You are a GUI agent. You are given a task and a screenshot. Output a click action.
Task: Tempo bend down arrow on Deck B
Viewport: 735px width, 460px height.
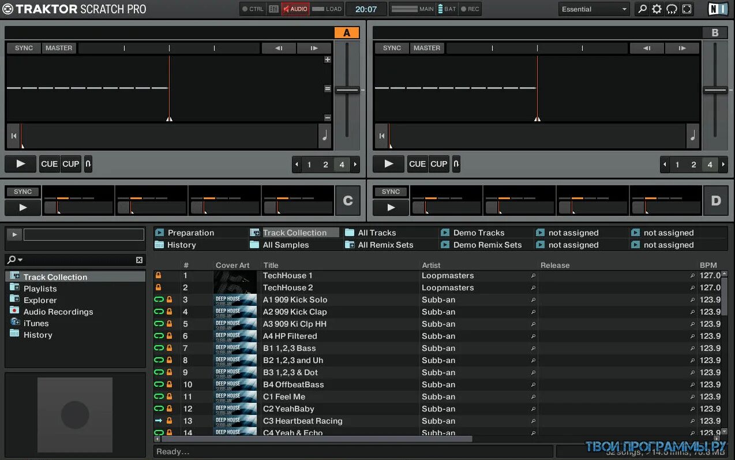pyautogui.click(x=647, y=48)
